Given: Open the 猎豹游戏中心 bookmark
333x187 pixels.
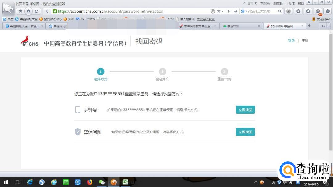Looking at the screenshot, I should [51, 19].
